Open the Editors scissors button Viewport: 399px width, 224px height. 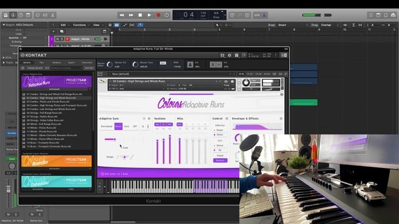52,15
